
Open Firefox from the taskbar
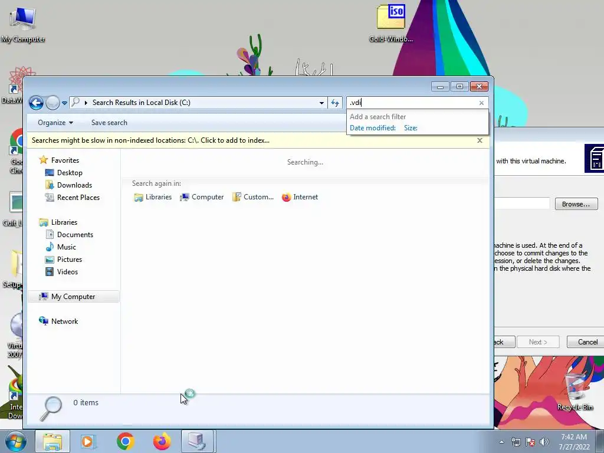click(x=162, y=441)
